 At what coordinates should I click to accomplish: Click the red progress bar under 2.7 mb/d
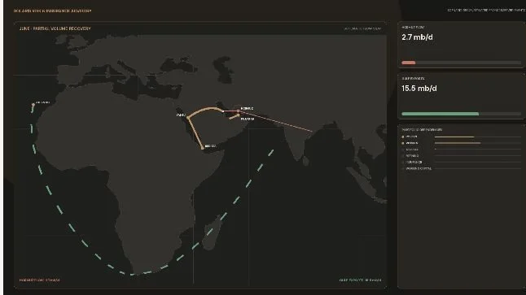click(x=409, y=63)
